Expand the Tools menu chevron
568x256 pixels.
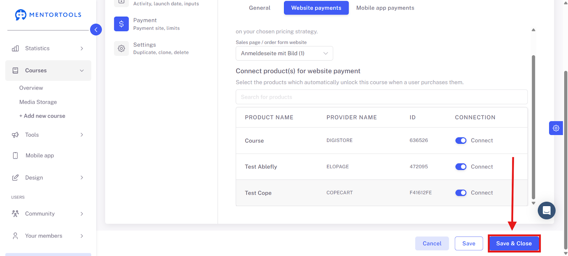(x=82, y=135)
